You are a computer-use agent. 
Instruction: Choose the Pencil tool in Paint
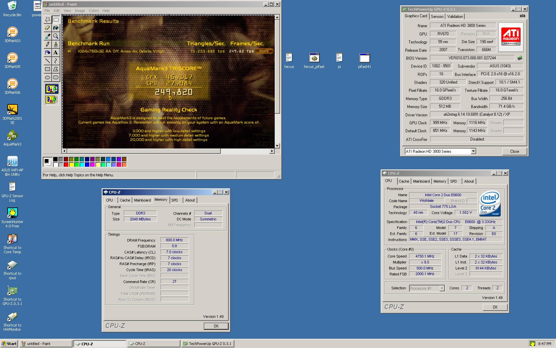(48, 44)
